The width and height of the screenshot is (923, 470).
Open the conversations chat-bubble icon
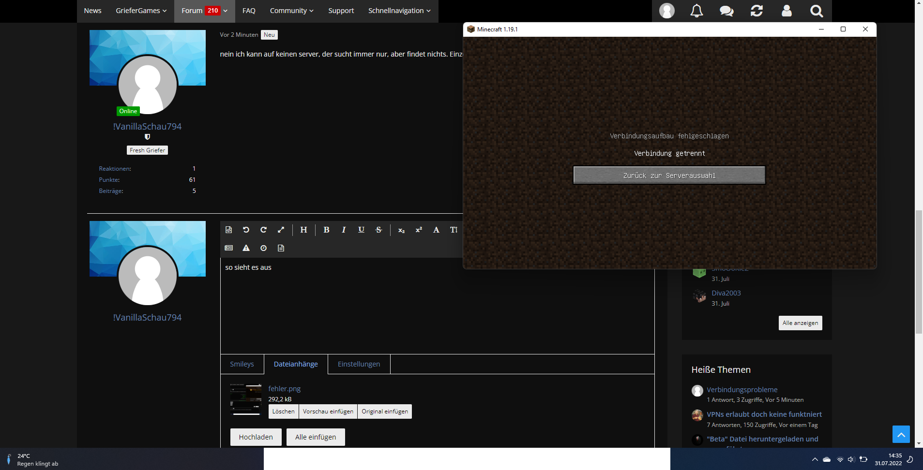[726, 11]
